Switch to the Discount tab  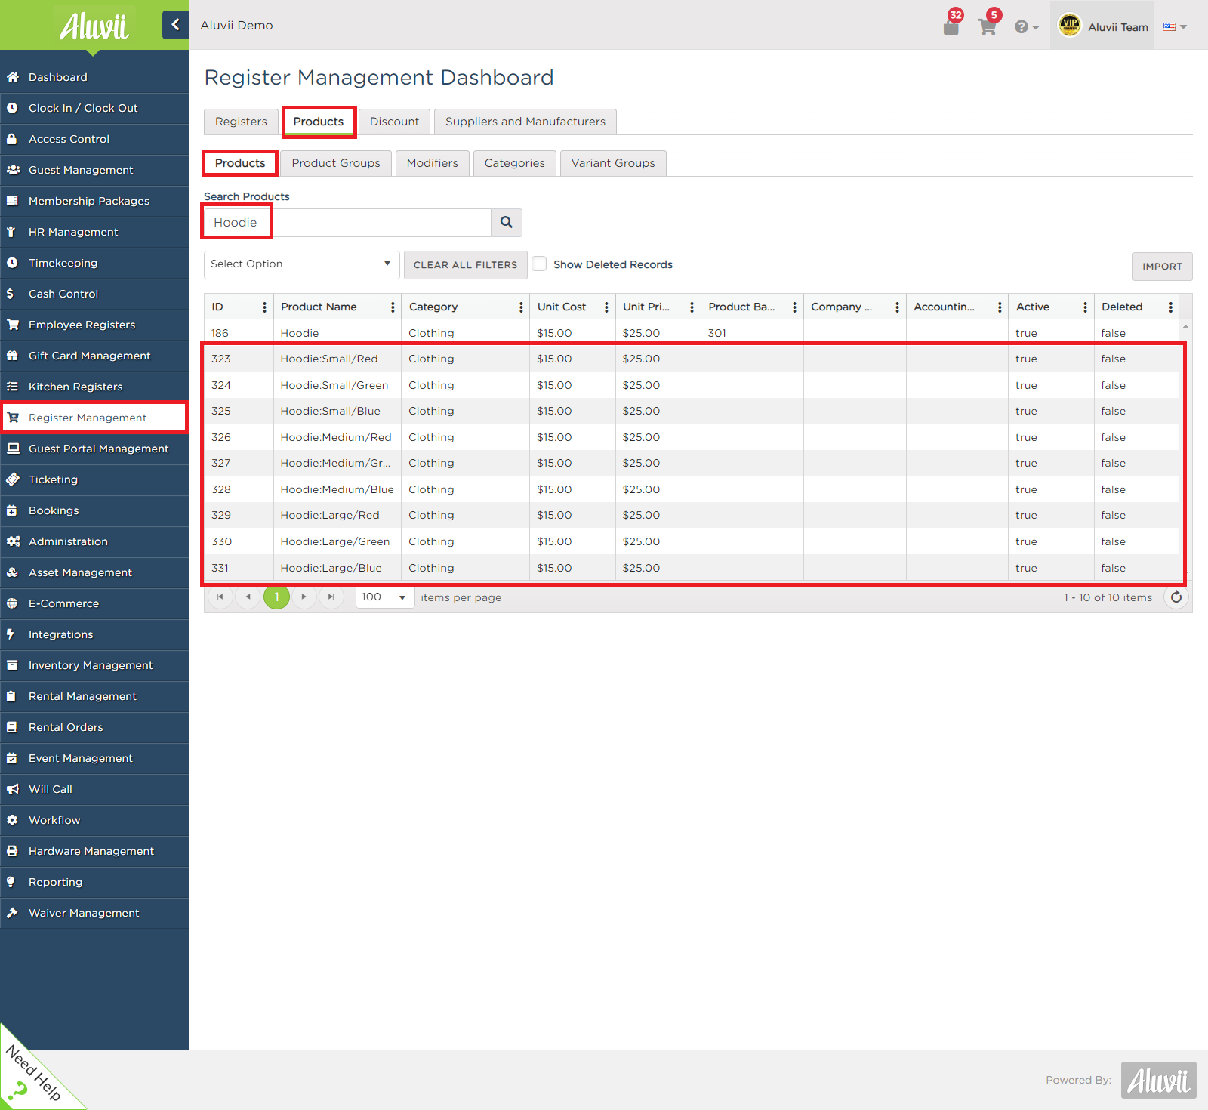click(394, 122)
